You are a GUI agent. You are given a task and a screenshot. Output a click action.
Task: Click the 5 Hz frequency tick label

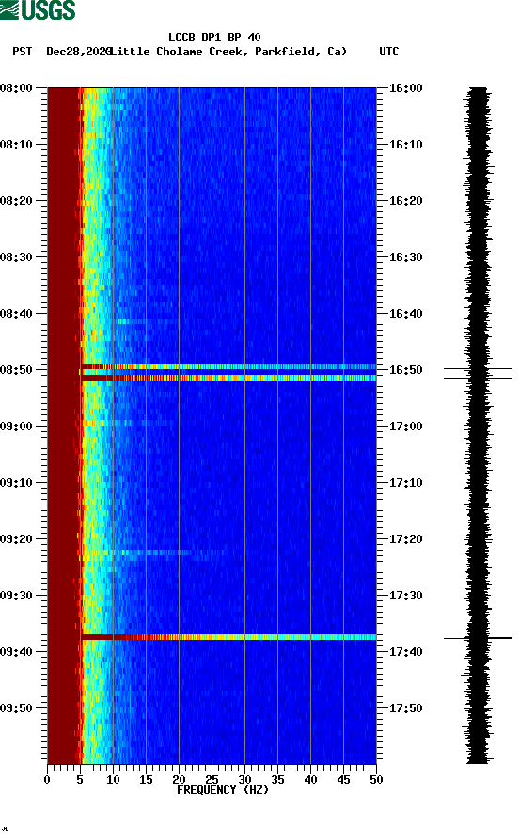(80, 780)
